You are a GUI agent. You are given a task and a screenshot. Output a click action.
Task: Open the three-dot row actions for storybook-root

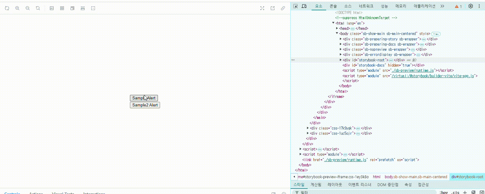tap(293, 60)
